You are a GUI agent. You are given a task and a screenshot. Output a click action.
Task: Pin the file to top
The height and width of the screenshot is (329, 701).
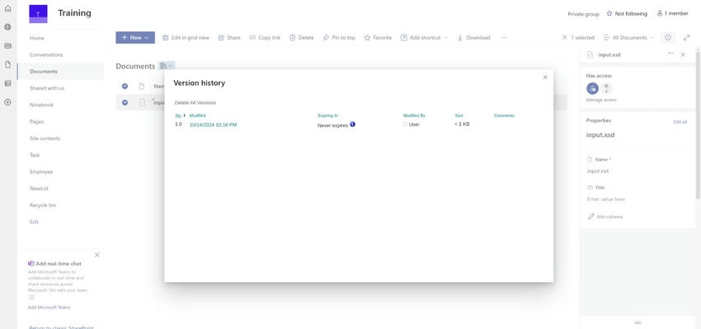[338, 38]
